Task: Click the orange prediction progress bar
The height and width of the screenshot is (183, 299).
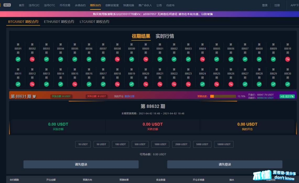Action: click(x=223, y=96)
